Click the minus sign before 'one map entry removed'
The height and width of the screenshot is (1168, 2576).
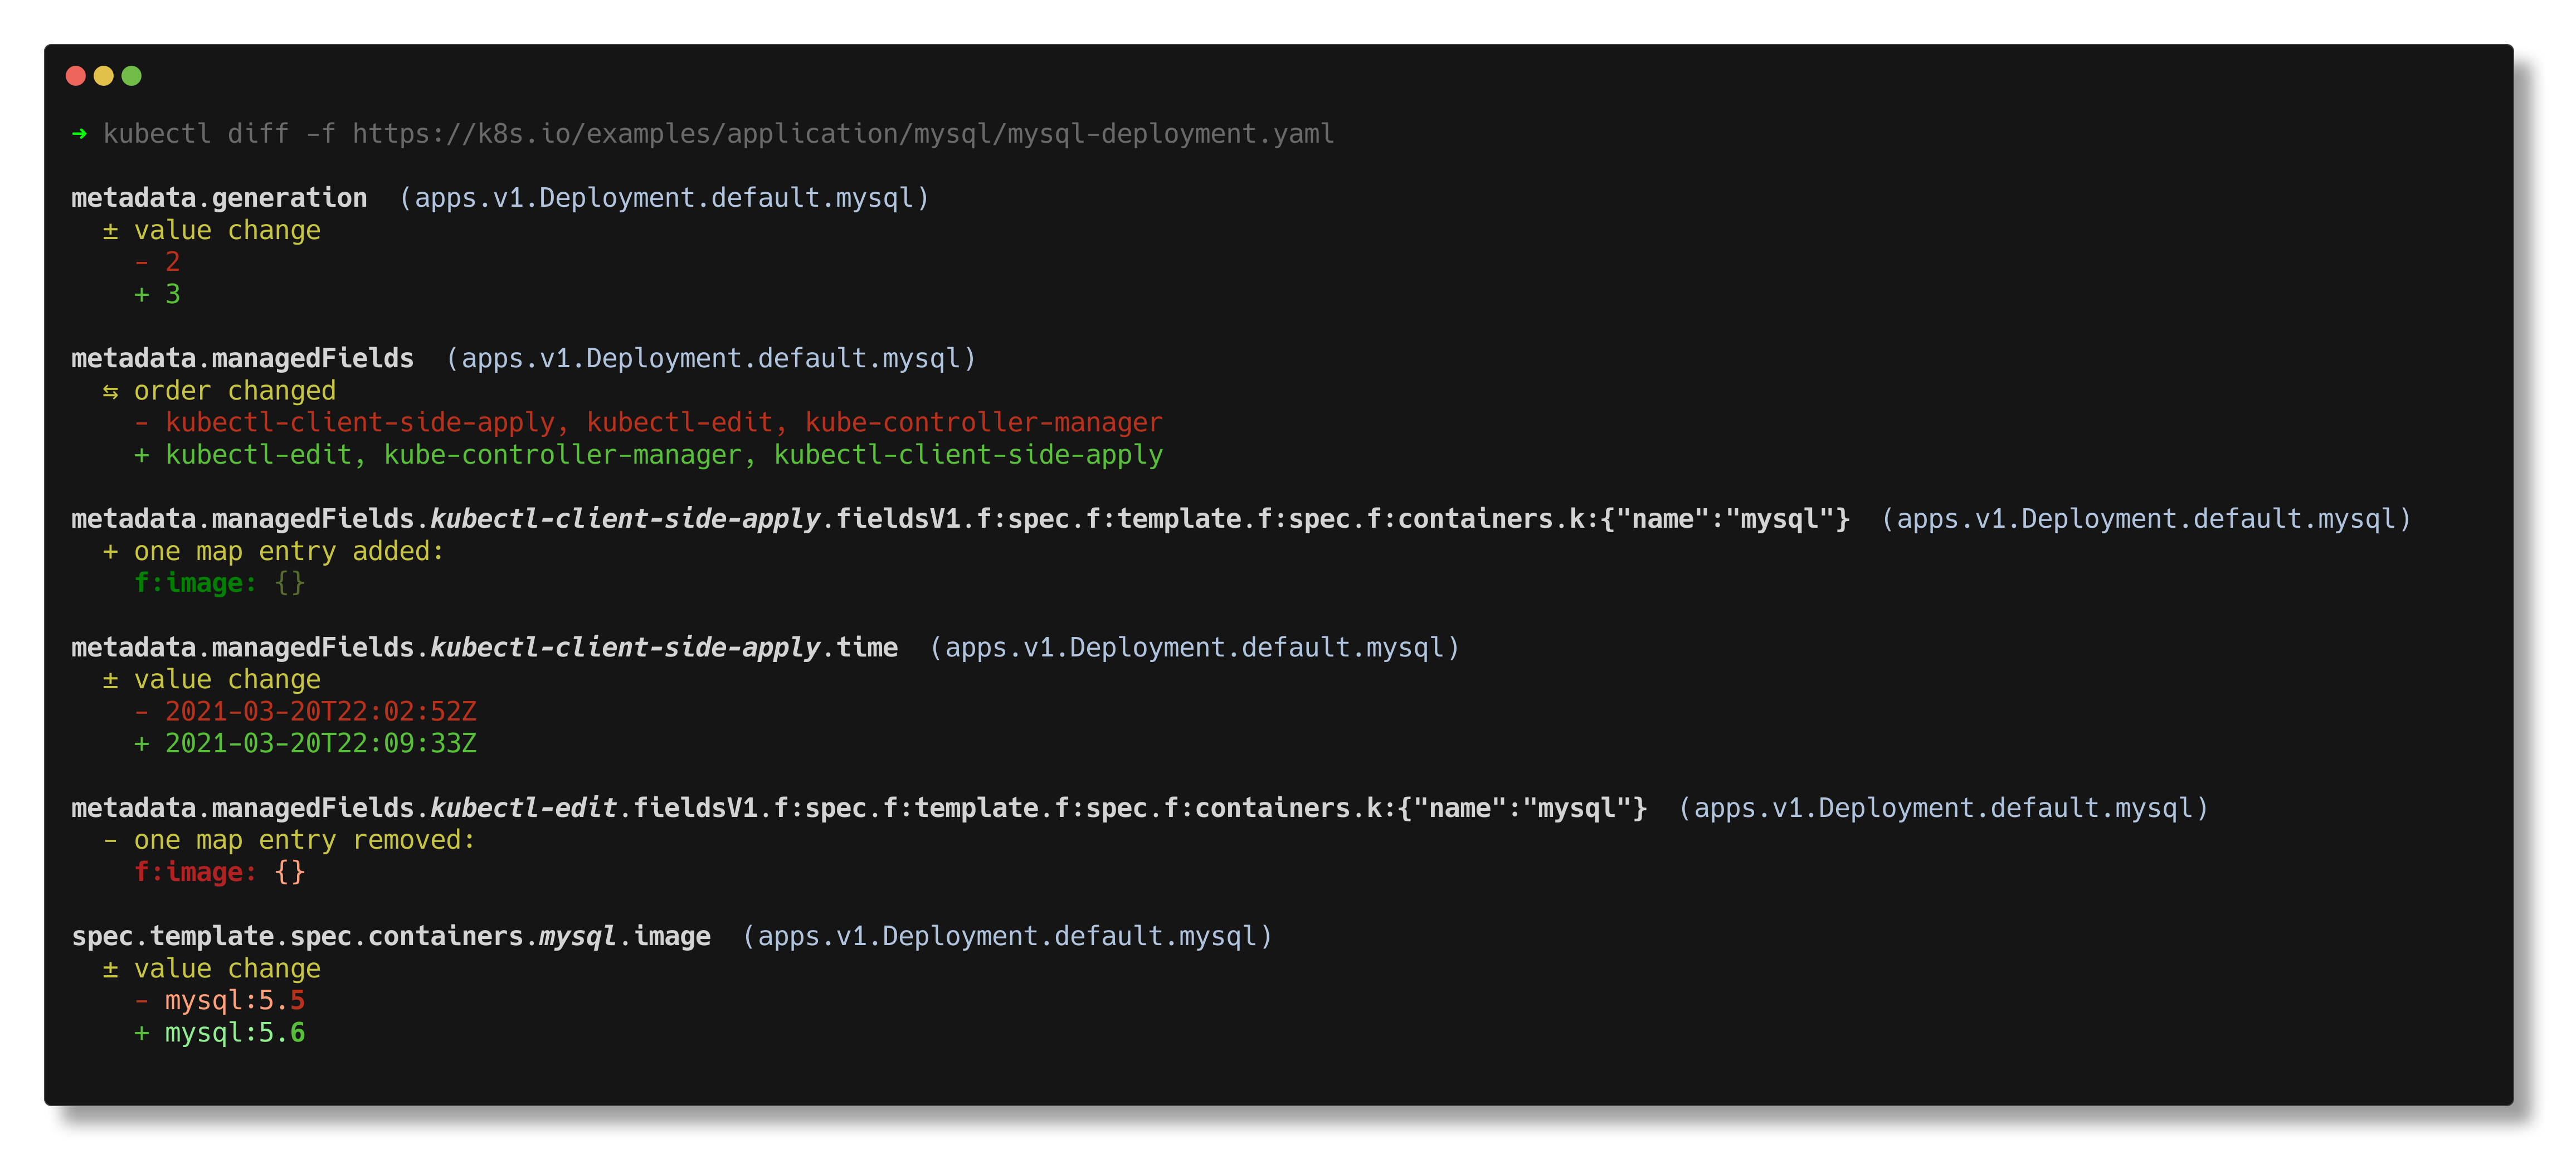111,841
